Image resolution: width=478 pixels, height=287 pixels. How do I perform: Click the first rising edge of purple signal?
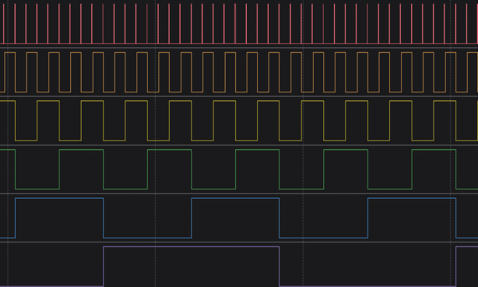tap(103, 266)
